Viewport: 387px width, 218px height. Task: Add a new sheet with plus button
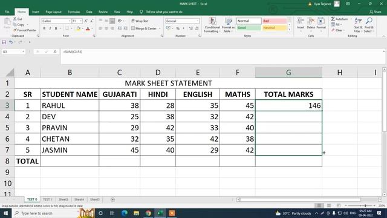112,199
